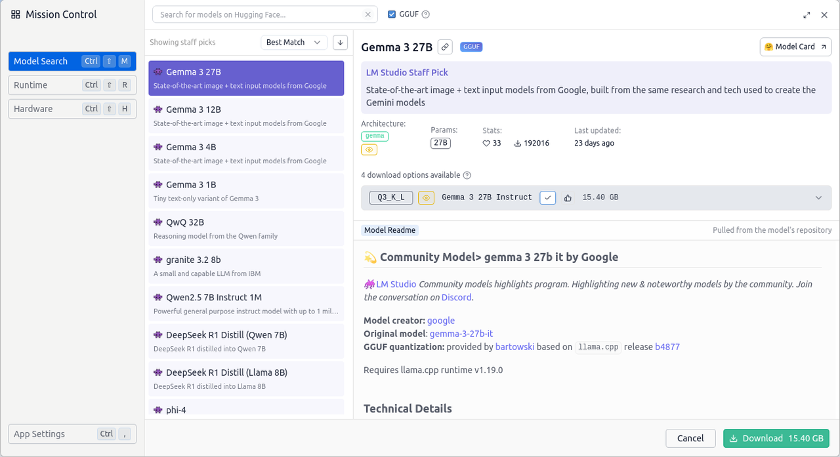The height and width of the screenshot is (457, 840).
Task: Click the GGUF help question icon
Action: click(x=426, y=14)
